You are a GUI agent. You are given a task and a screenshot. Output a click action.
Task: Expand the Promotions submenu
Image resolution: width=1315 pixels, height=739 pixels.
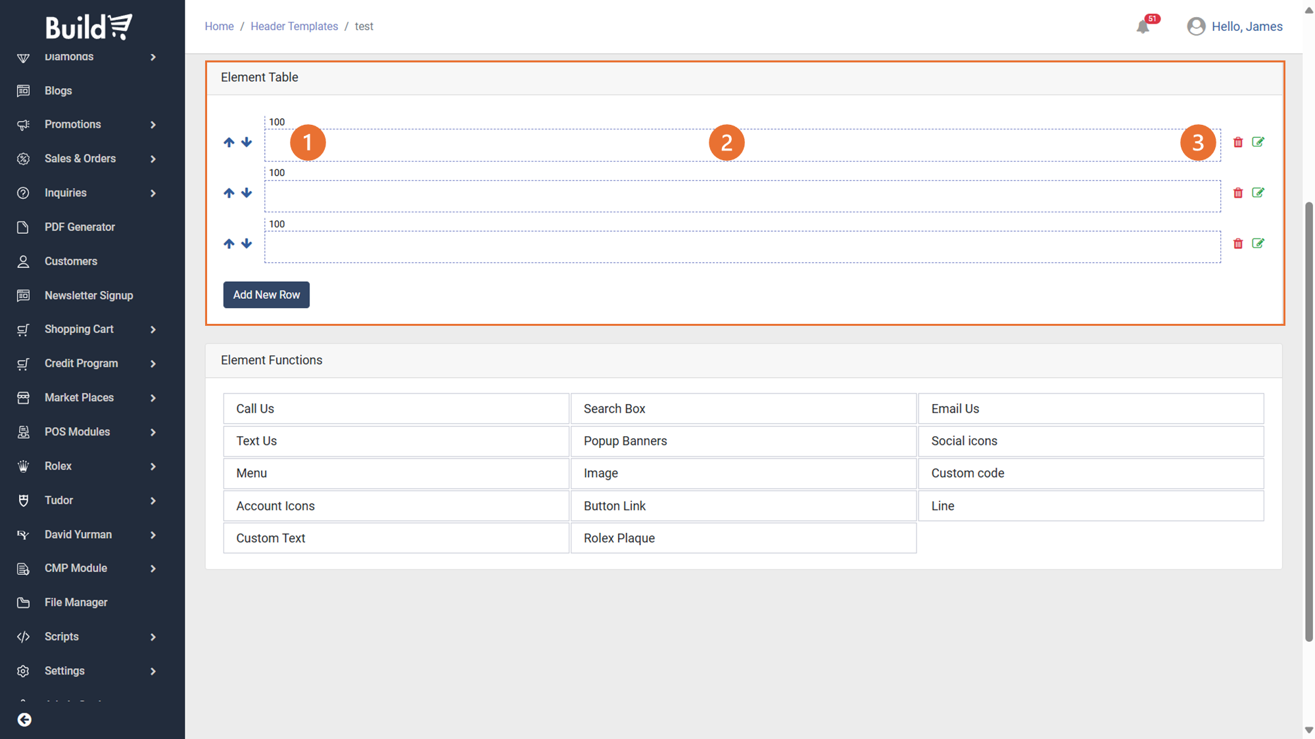pos(153,125)
